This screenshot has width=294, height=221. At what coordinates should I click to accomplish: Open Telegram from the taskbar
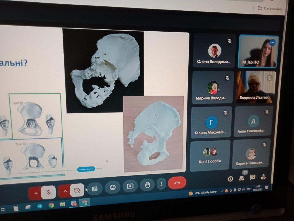pos(40,206)
